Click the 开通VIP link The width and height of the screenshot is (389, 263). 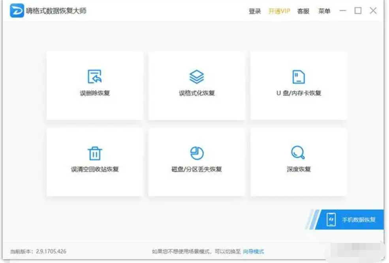[x=279, y=11]
